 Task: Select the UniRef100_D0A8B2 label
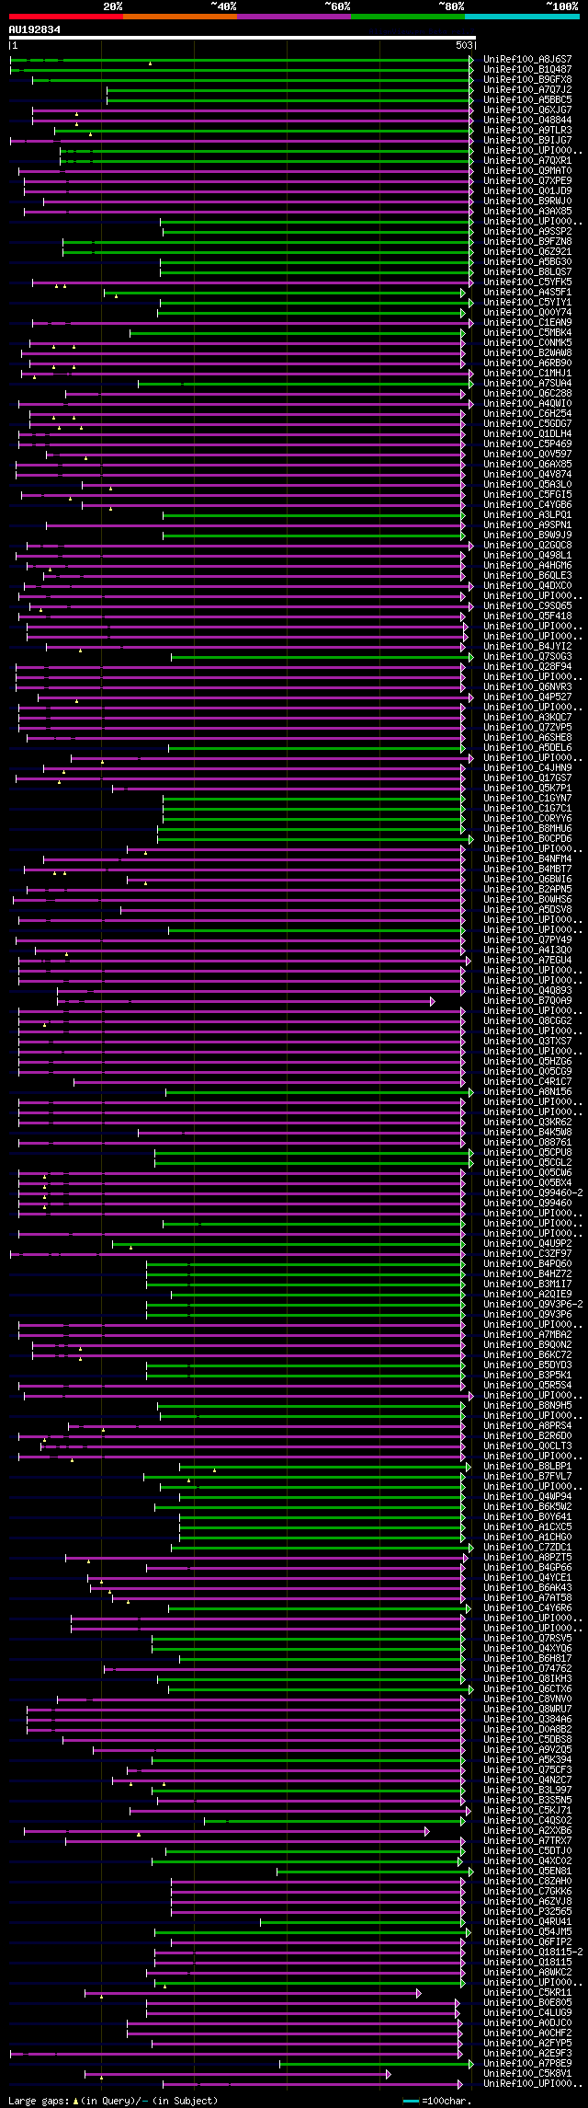tap(527, 1729)
